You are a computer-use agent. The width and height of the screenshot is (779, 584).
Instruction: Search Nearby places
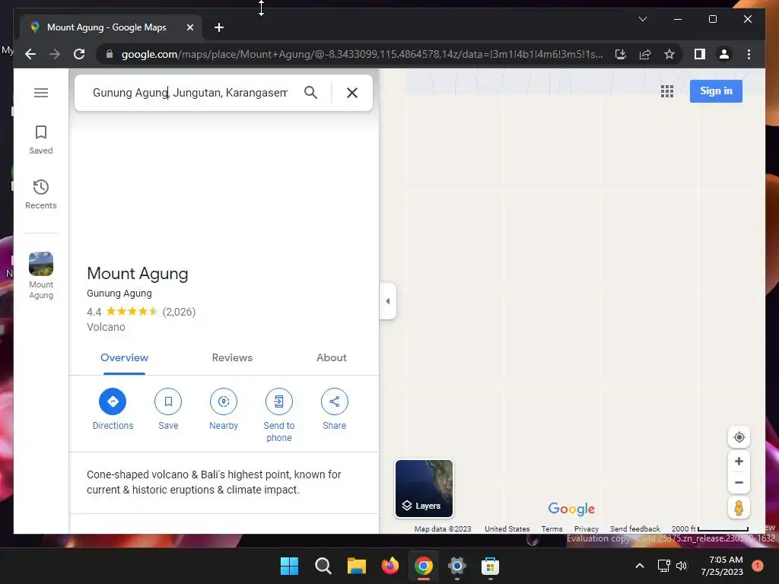[224, 408]
